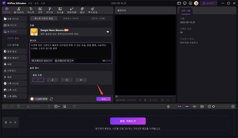Open the 필터 filters tab

(82, 10)
